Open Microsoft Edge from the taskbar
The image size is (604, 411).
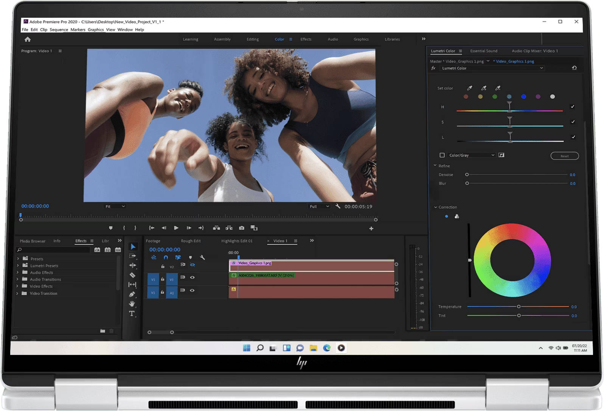pyautogui.click(x=327, y=348)
